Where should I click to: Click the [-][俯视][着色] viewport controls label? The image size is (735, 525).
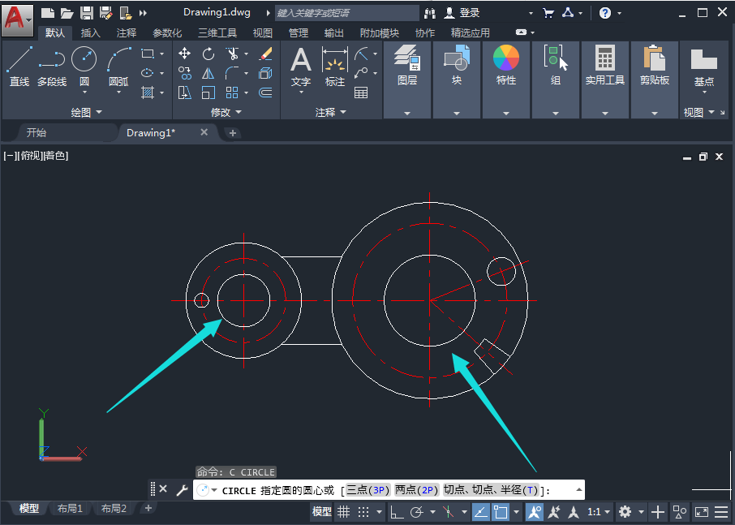tap(36, 156)
